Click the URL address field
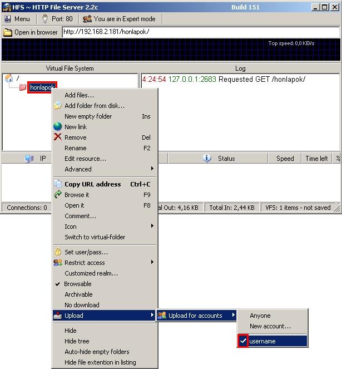This screenshot has width=342, height=369. coord(201,32)
